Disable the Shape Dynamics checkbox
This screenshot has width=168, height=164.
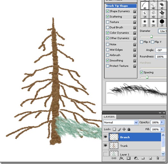point(107,11)
